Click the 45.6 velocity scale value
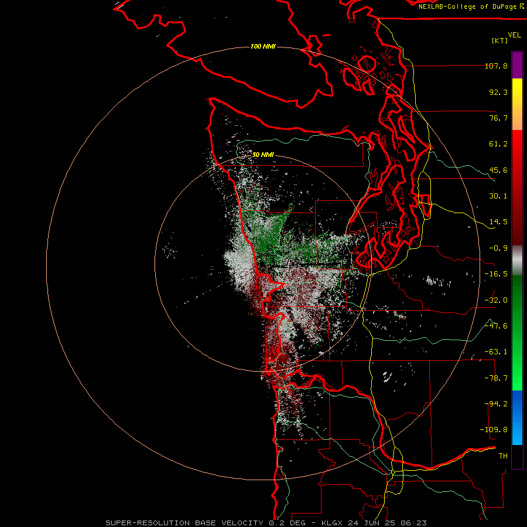The image size is (527, 527). [x=498, y=170]
